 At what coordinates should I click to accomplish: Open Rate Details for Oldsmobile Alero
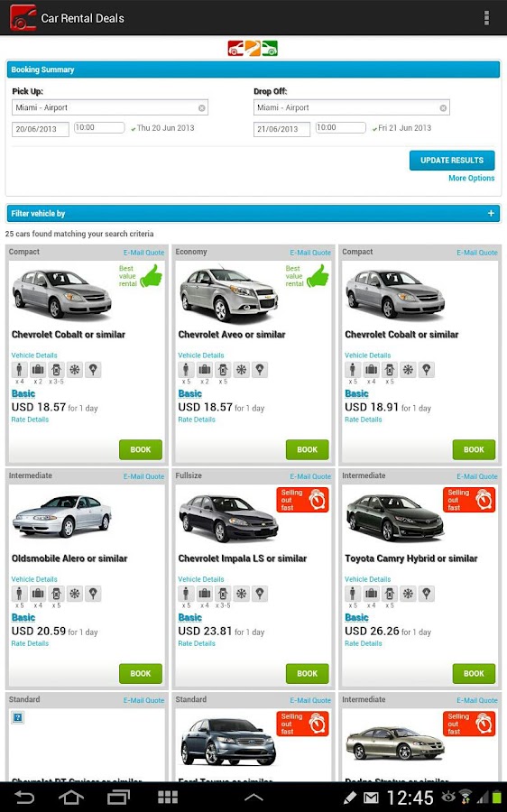pyautogui.click(x=30, y=643)
